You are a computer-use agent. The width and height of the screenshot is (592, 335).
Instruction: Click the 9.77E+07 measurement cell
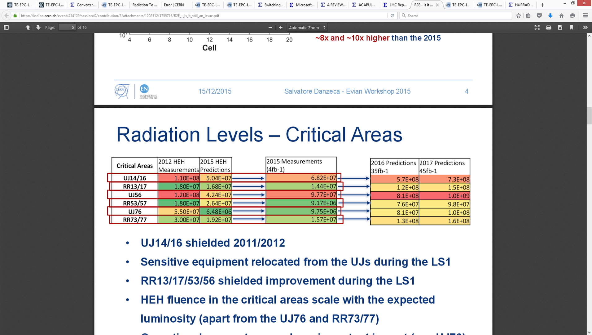[301, 194]
